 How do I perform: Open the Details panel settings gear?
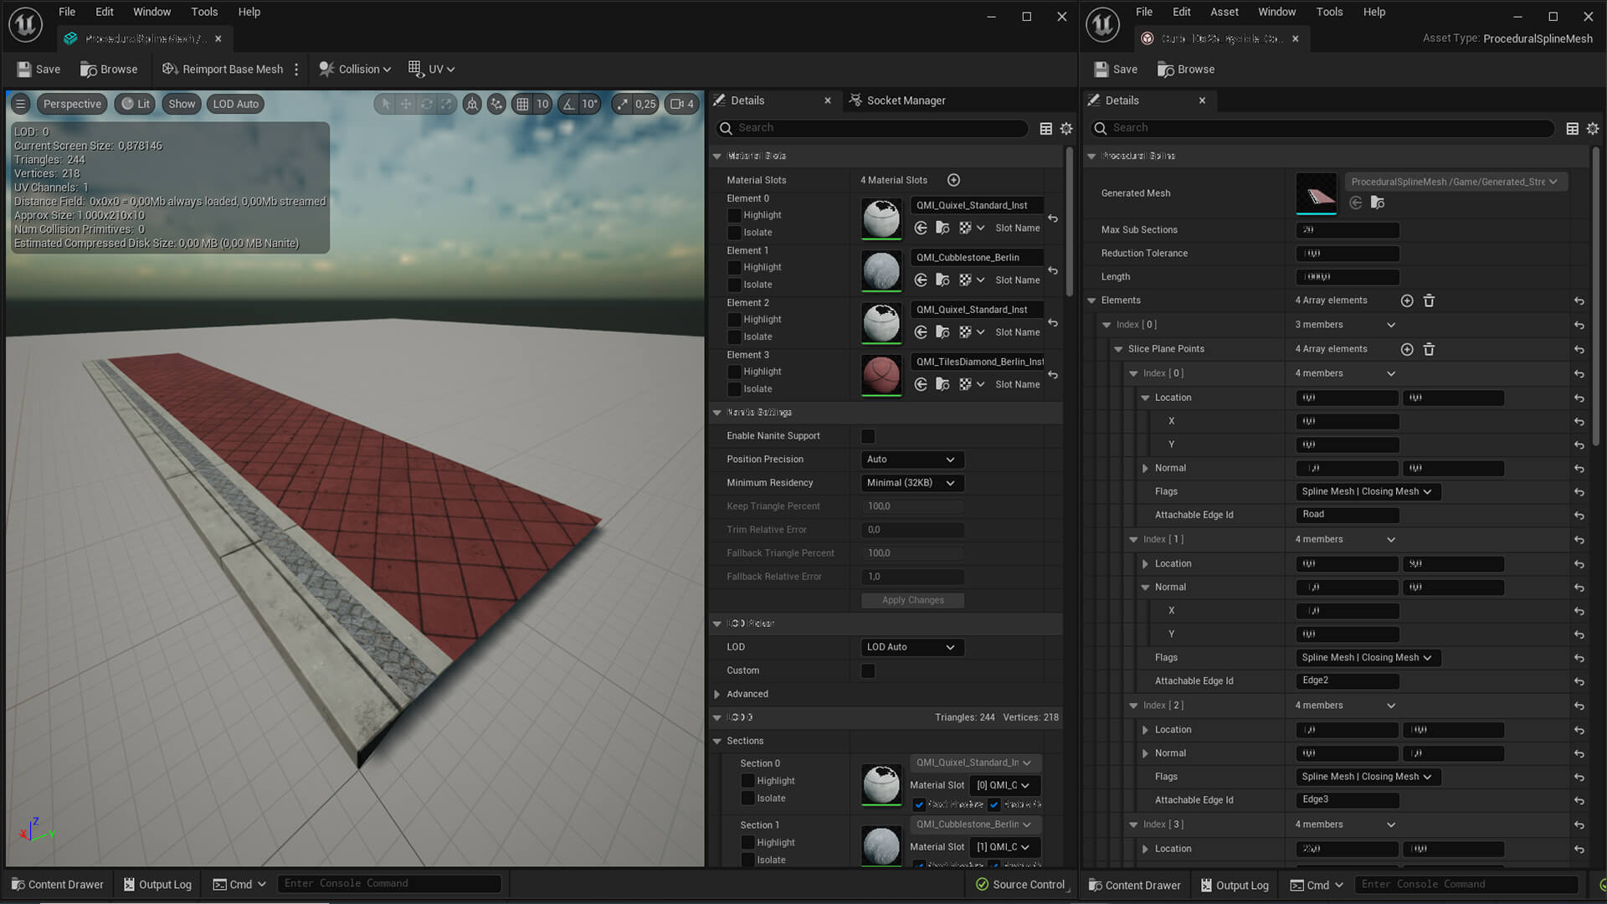(1066, 129)
